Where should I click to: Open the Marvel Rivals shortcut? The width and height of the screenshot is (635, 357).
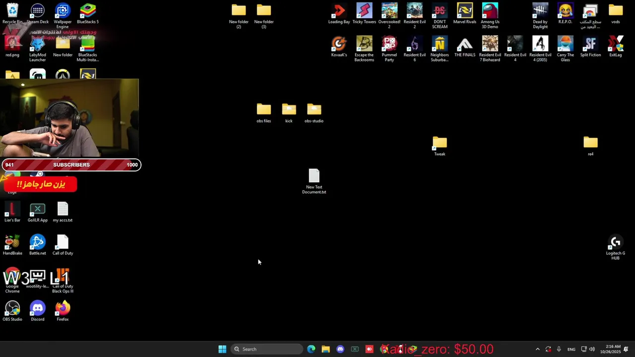coord(465,13)
